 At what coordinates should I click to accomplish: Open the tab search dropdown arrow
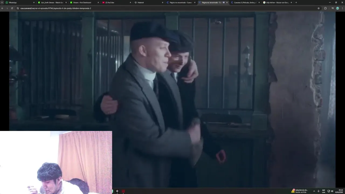point(2,2)
